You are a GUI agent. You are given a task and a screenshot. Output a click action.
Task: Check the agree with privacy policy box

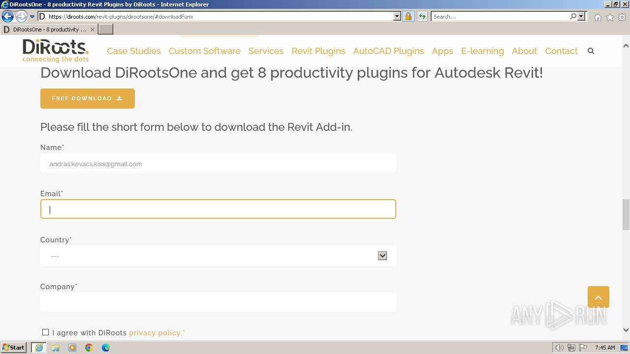(46, 332)
